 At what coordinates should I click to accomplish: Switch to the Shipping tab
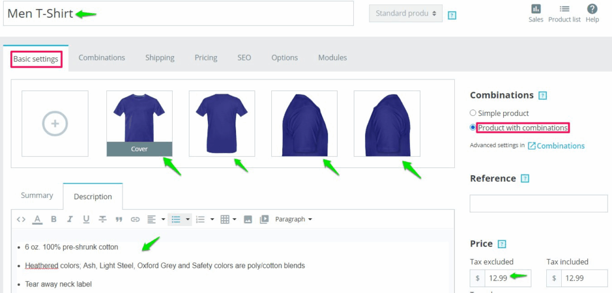160,57
